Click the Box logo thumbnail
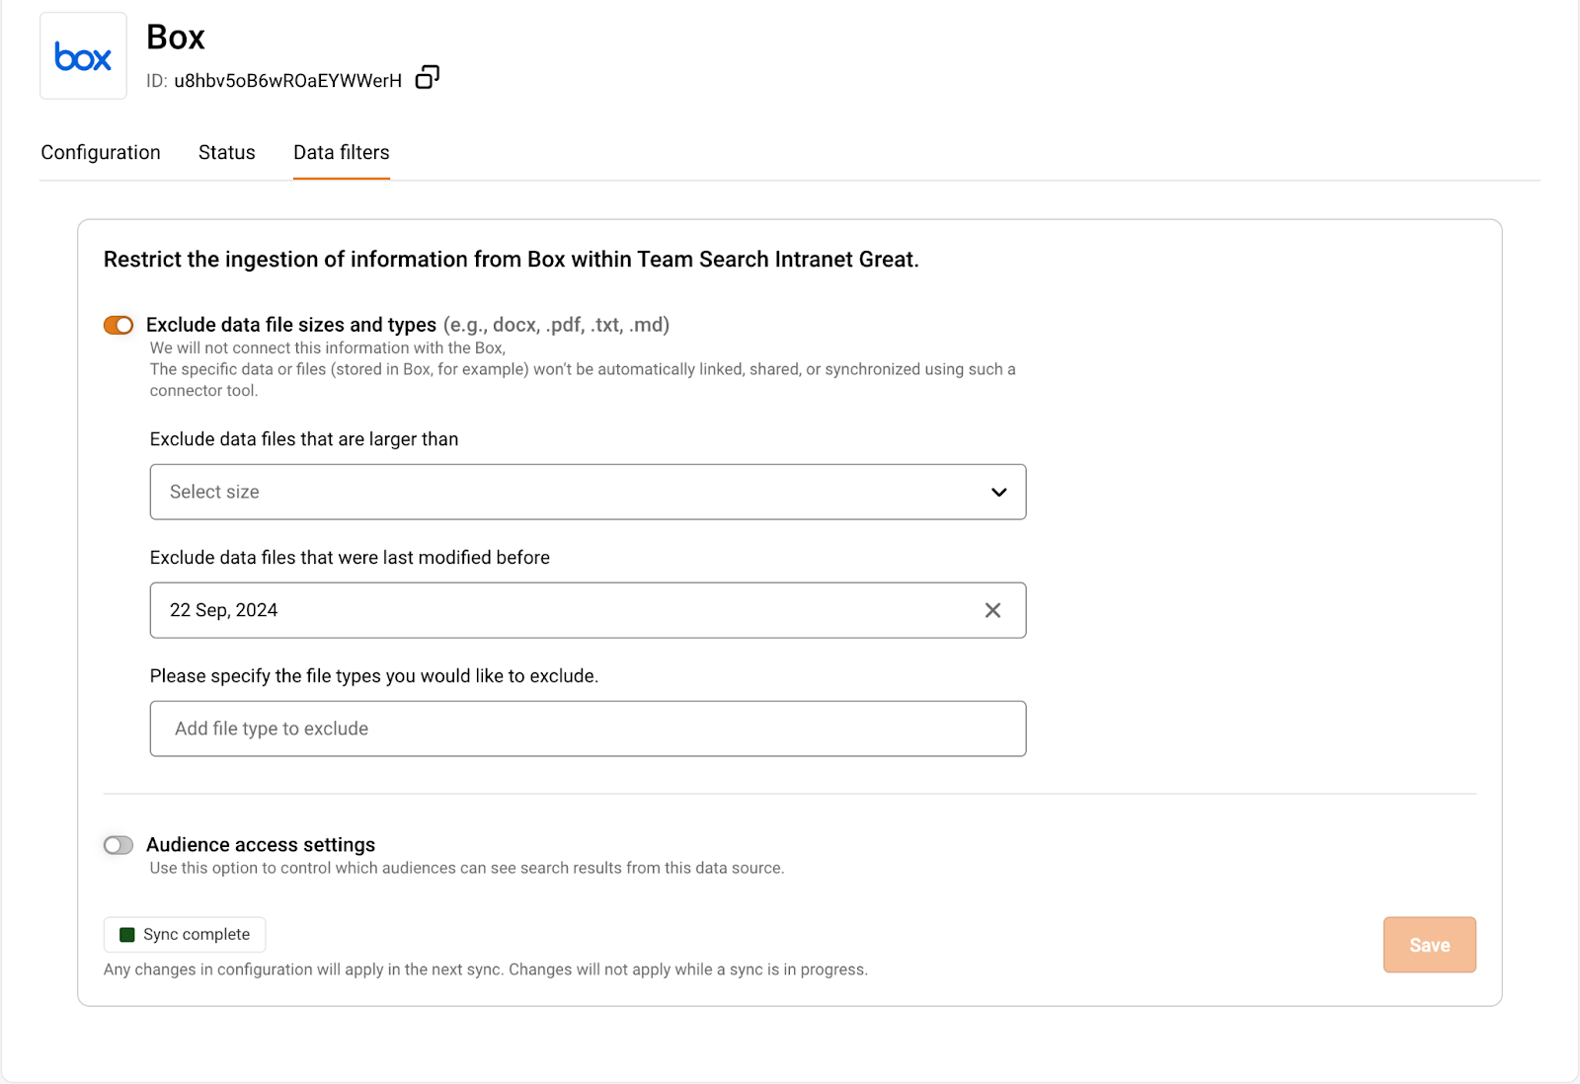 pyautogui.click(x=83, y=56)
